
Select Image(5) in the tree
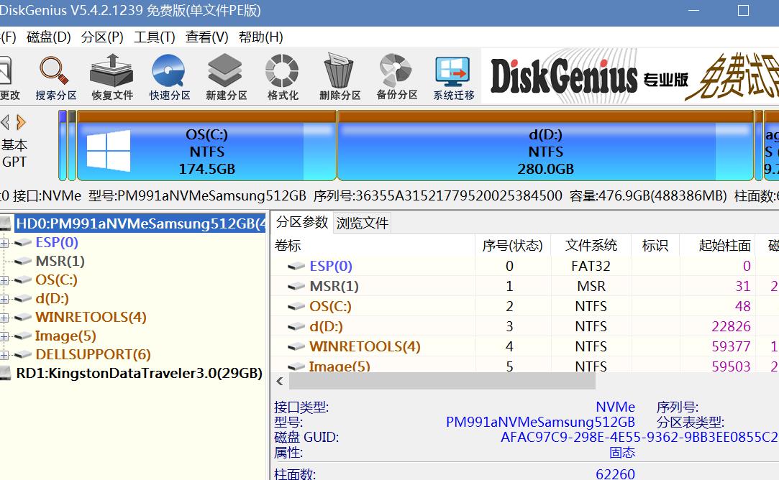[x=65, y=336]
